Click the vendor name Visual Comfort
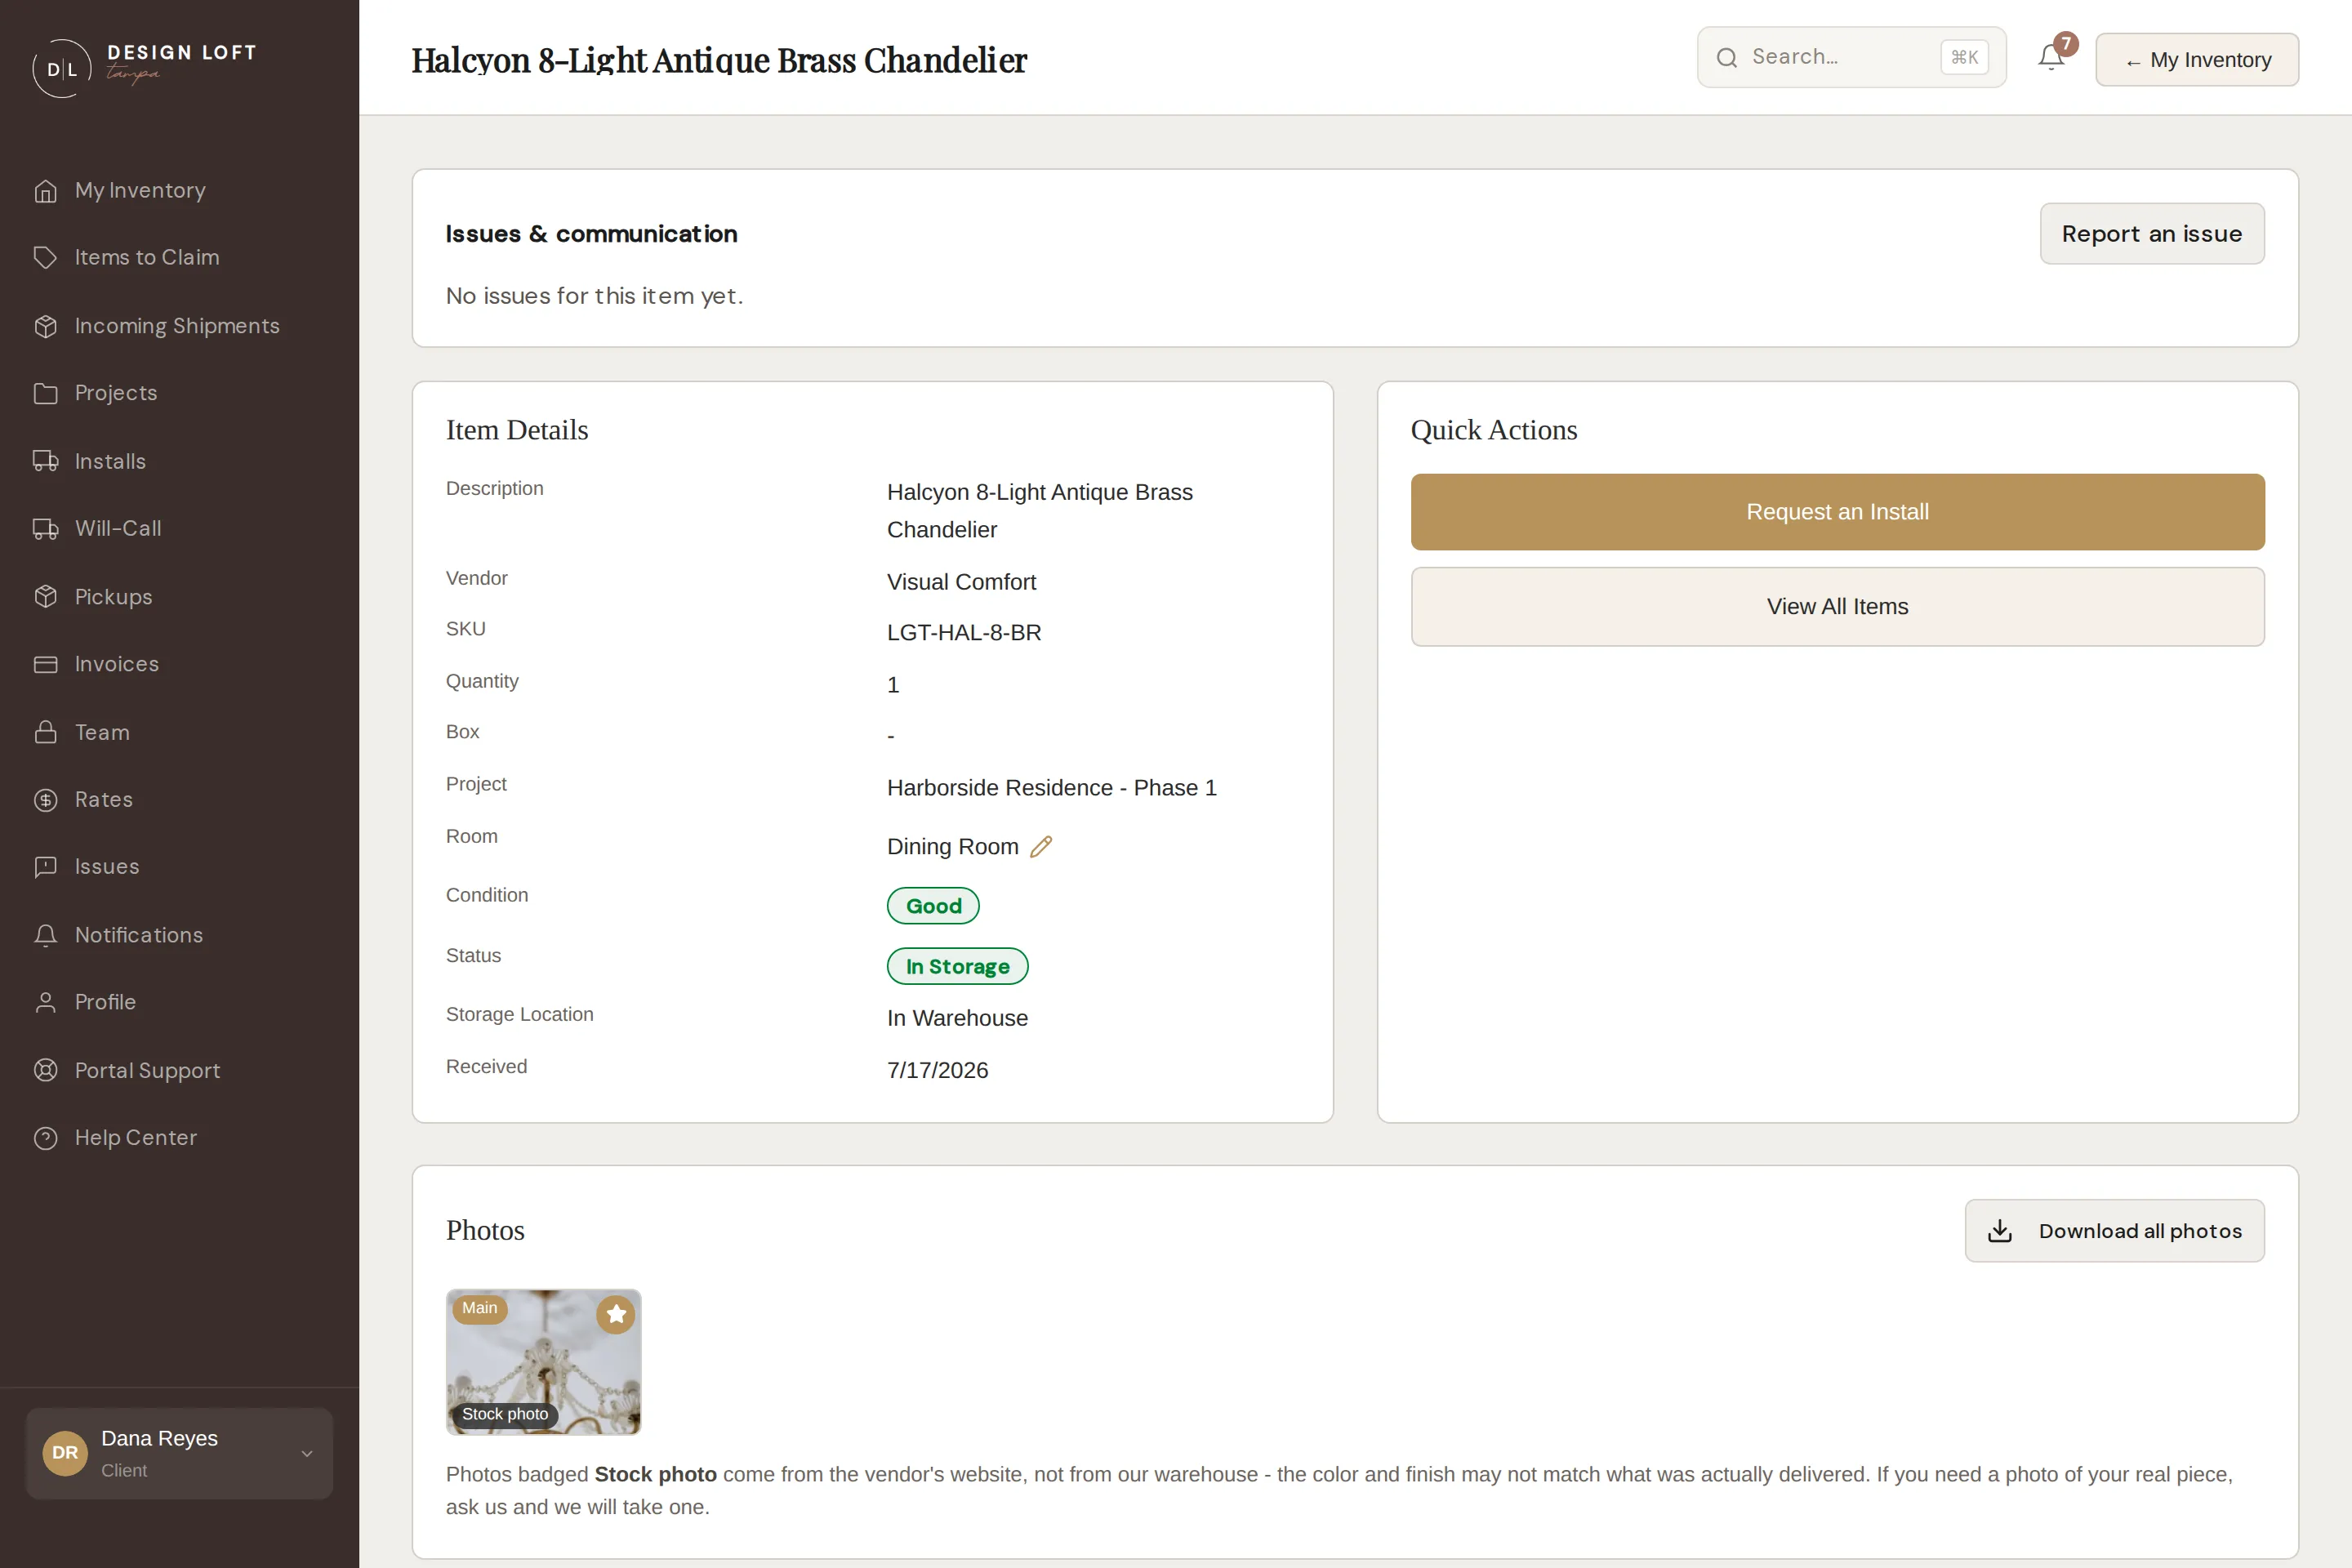Image resolution: width=2352 pixels, height=1568 pixels. [x=961, y=582]
